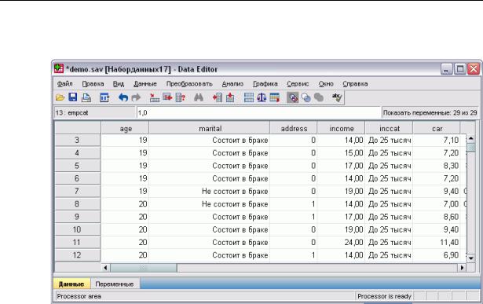Open the Go to Case toolbar icon
This screenshot has height=304, width=483.
point(155,97)
